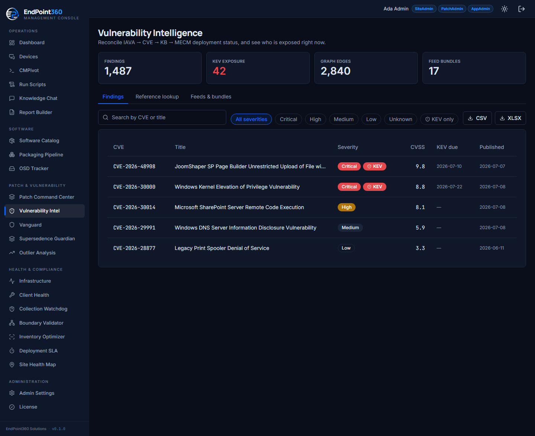Sort table by KEV due column header
The width and height of the screenshot is (535, 436).
pyautogui.click(x=447, y=147)
